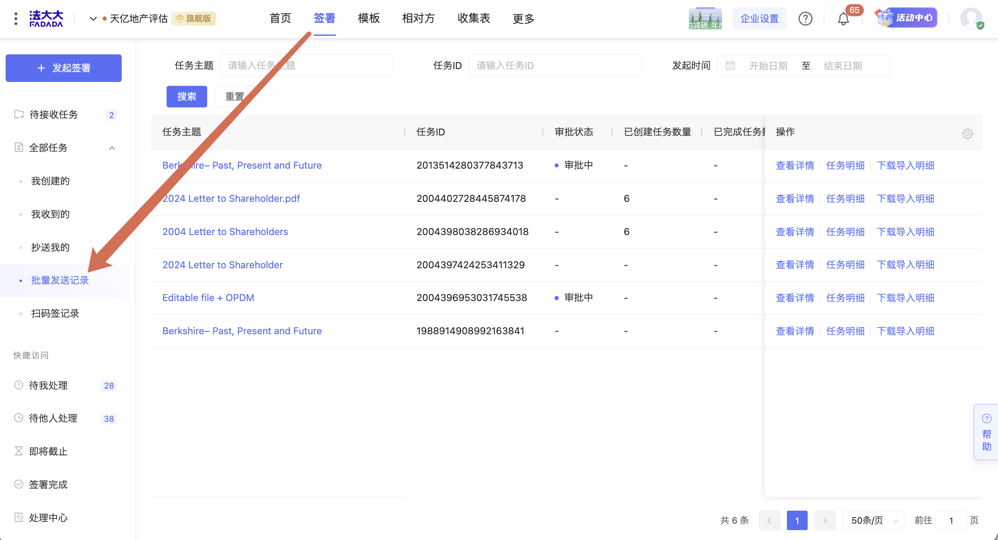Expand the company switcher dropdown arrow
The width and height of the screenshot is (998, 540).
93,19
